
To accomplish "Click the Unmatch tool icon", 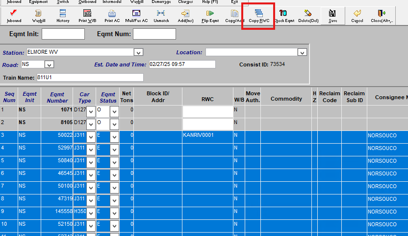I will [161, 16].
